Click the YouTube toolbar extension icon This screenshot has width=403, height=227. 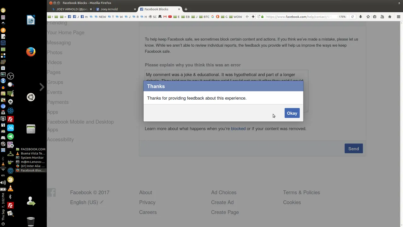coord(382,17)
